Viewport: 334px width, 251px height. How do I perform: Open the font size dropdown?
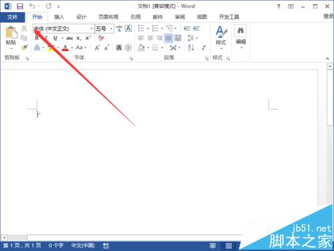tap(111, 29)
